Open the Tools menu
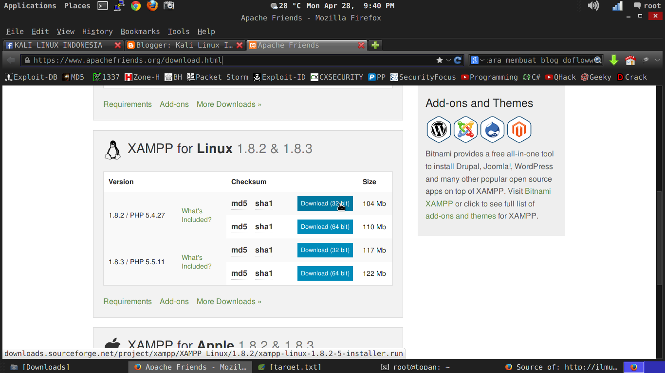This screenshot has width=665, height=373. point(179,32)
